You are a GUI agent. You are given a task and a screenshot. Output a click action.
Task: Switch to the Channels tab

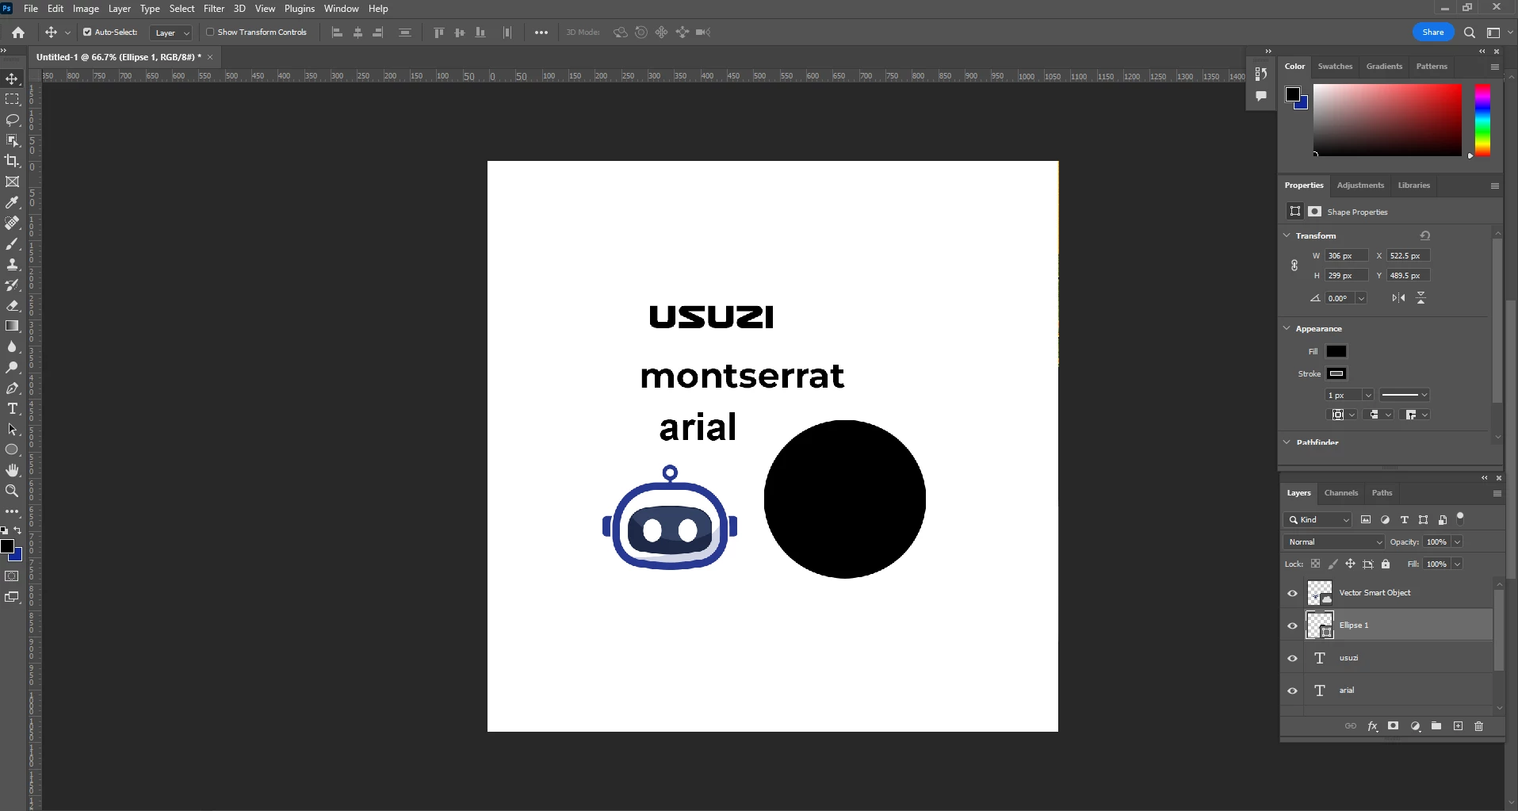1341,493
